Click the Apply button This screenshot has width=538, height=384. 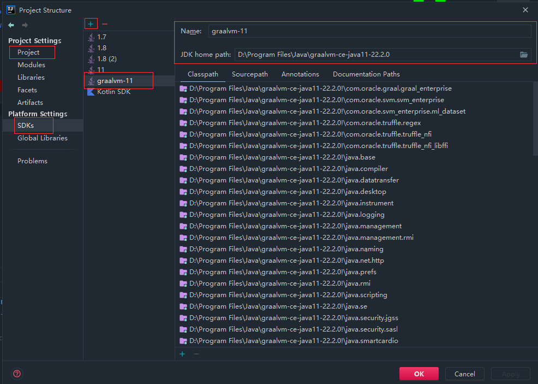click(x=511, y=374)
